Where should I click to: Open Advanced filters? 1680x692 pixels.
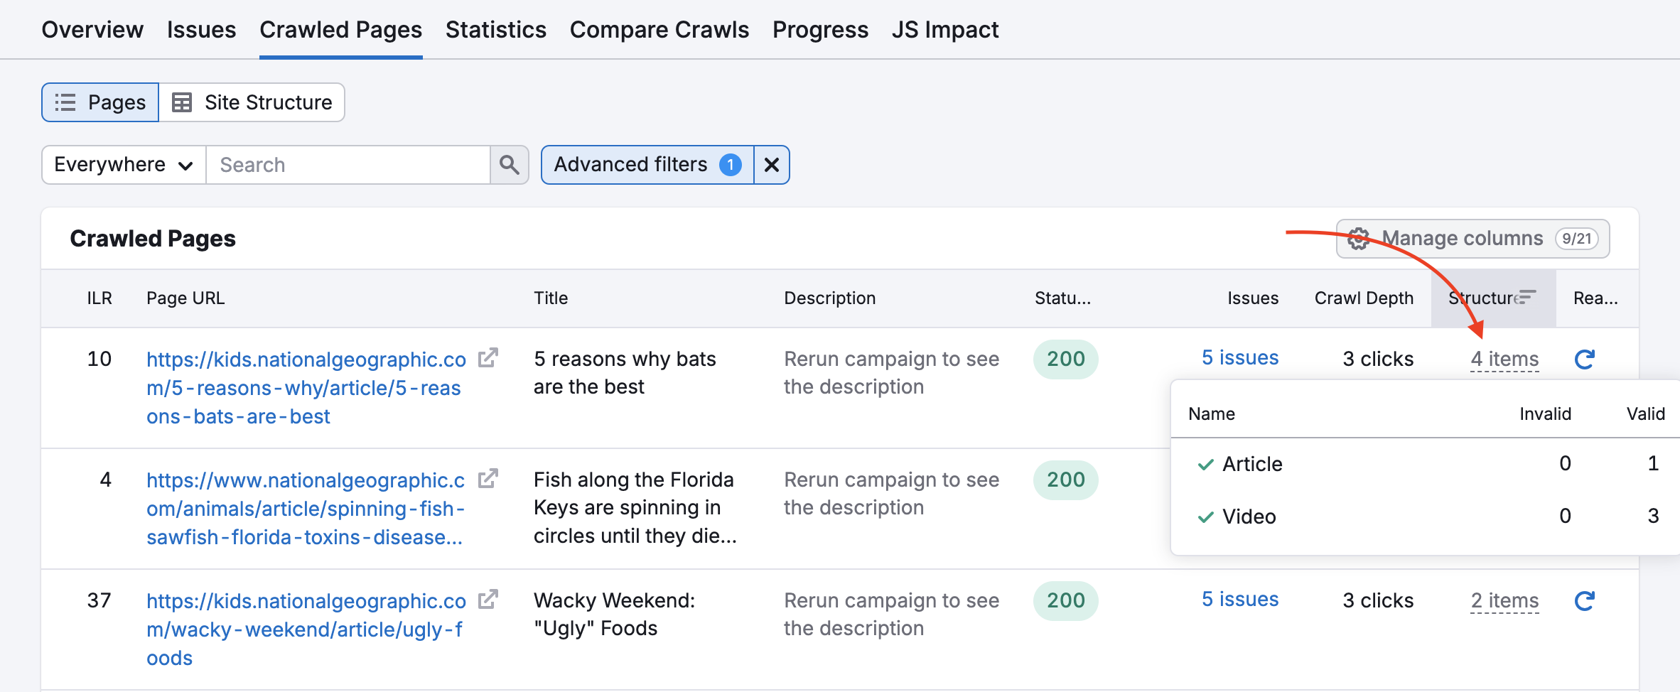(646, 164)
